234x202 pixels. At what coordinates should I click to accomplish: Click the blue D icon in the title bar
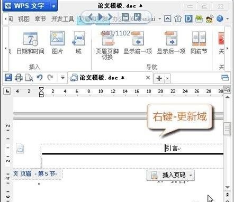coord(188,19)
